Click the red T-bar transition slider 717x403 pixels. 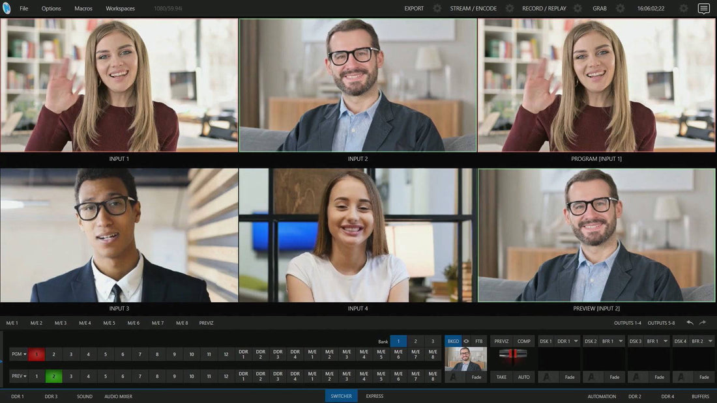(x=512, y=354)
